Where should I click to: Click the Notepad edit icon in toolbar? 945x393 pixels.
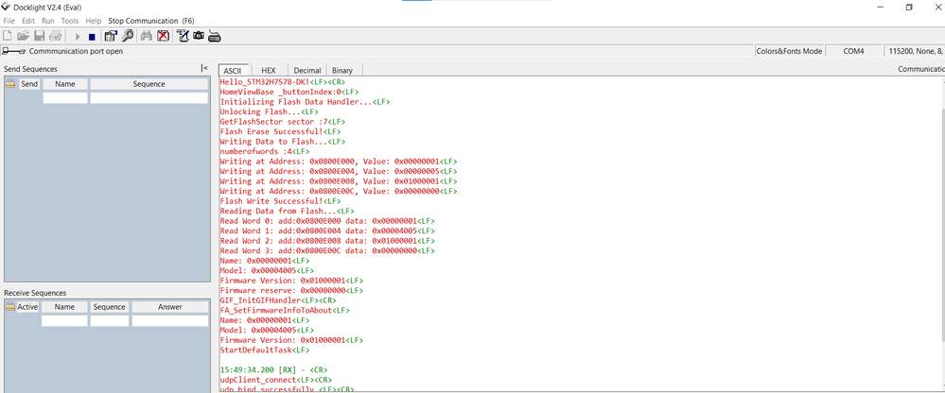tap(183, 36)
